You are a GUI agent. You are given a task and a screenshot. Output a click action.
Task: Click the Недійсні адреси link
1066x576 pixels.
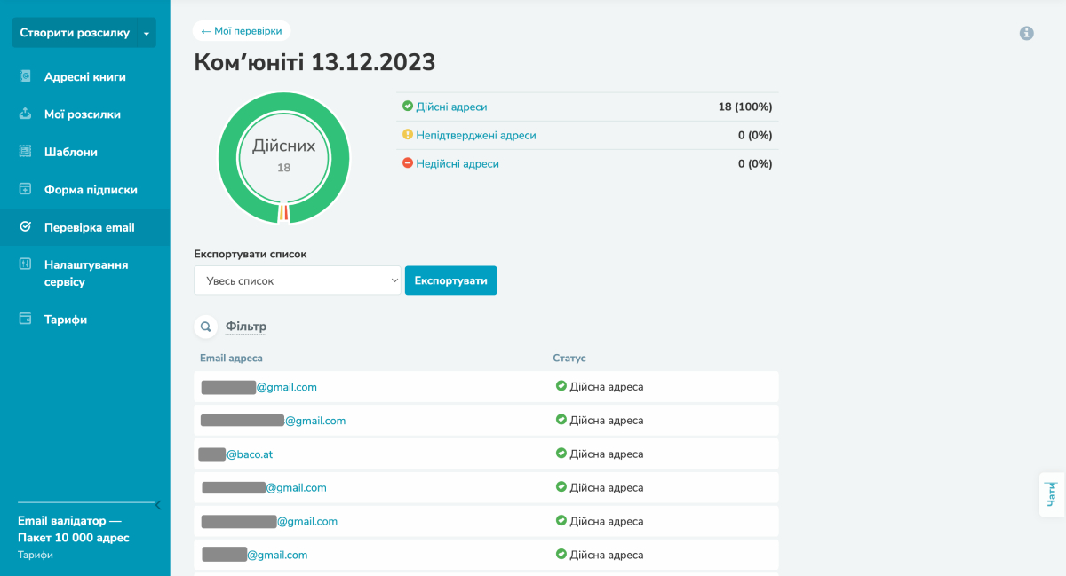click(457, 164)
